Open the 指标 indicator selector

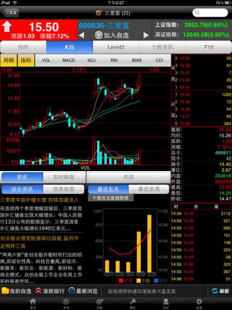(26, 60)
